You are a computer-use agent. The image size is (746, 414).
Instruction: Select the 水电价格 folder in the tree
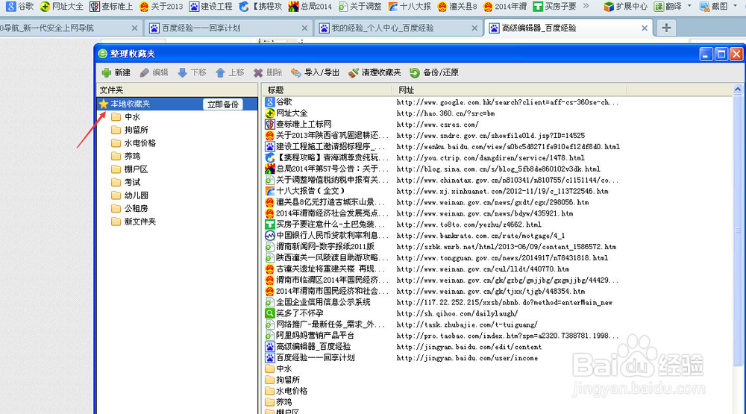(x=134, y=142)
